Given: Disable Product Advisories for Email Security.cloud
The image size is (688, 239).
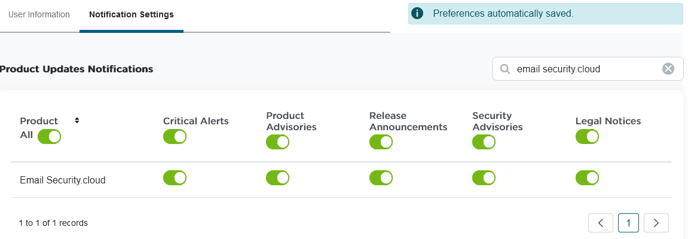Looking at the screenshot, I should click(278, 177).
